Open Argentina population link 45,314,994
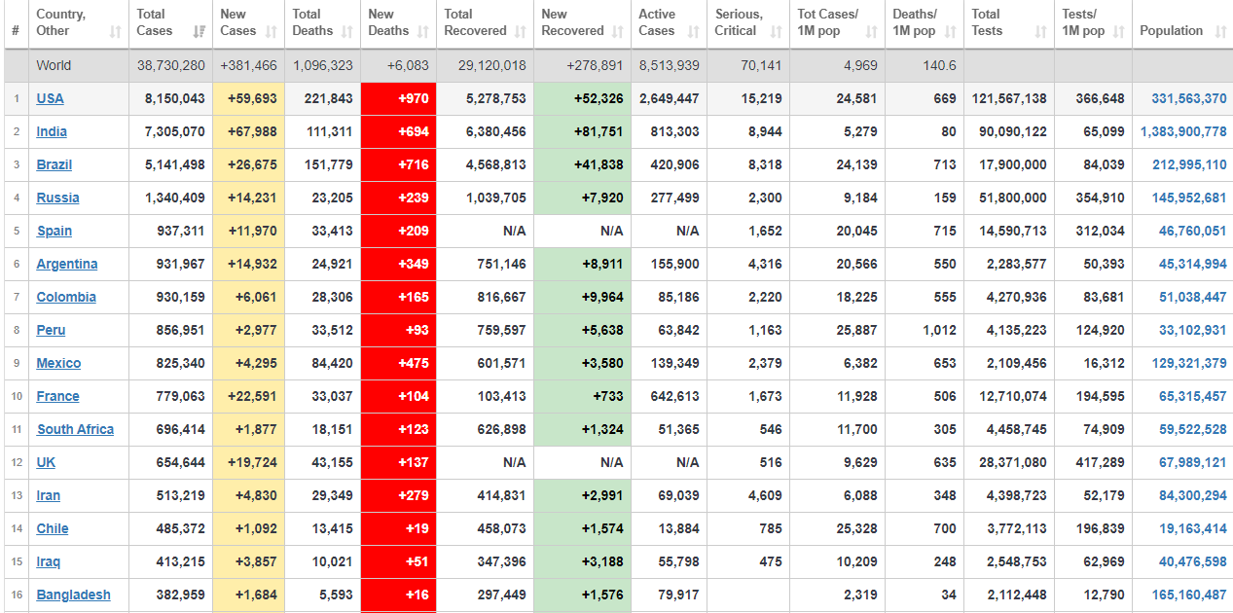1233x613 pixels. pyautogui.click(x=1193, y=264)
